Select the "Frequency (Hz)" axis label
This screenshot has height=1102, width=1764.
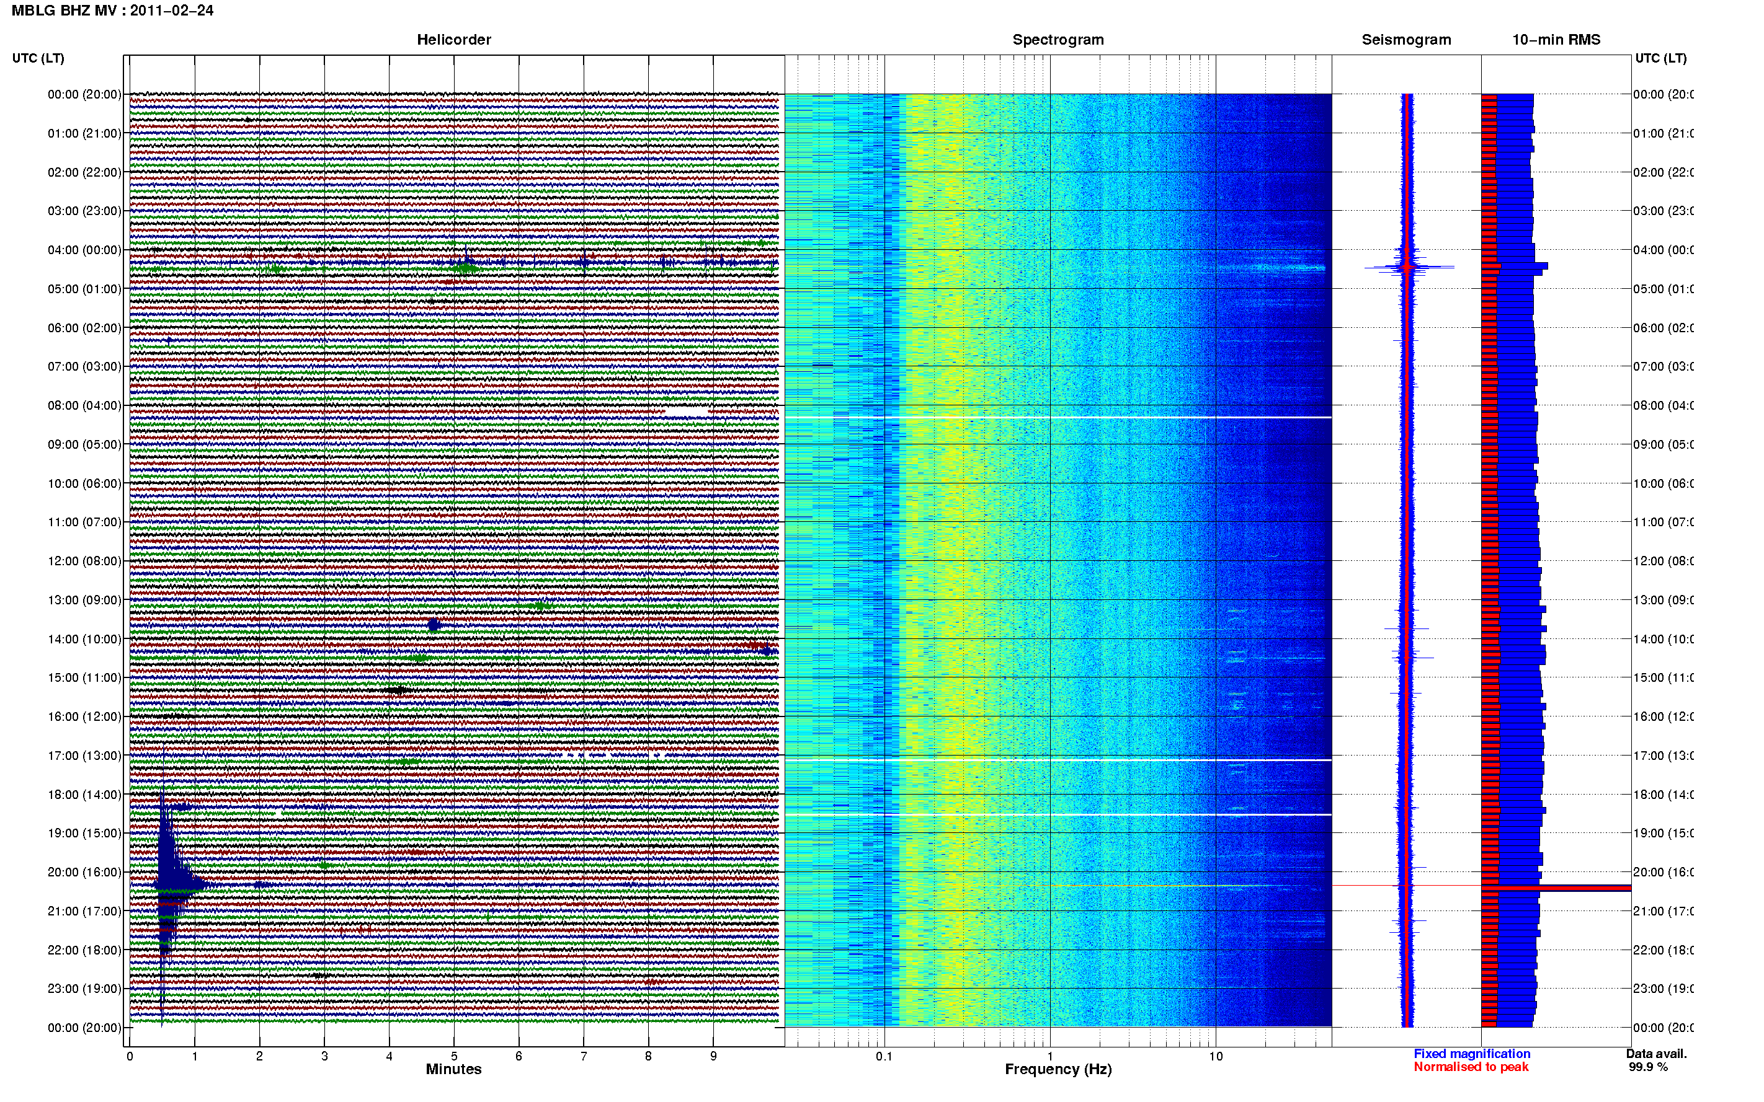[1058, 1069]
